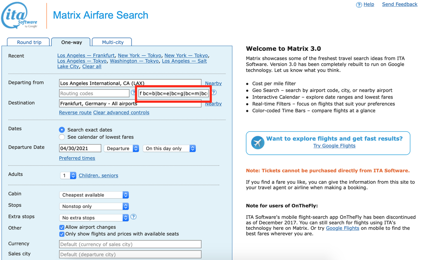This screenshot has width=422, height=260.
Task: Load recent search Los Angeles — Tokyo
Action: pyautogui.click(x=82, y=61)
